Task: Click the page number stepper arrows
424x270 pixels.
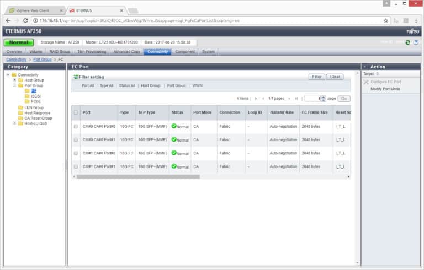Action: tap(324, 99)
